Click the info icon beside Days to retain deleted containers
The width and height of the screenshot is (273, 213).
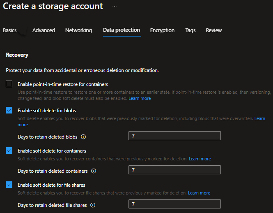93,171
